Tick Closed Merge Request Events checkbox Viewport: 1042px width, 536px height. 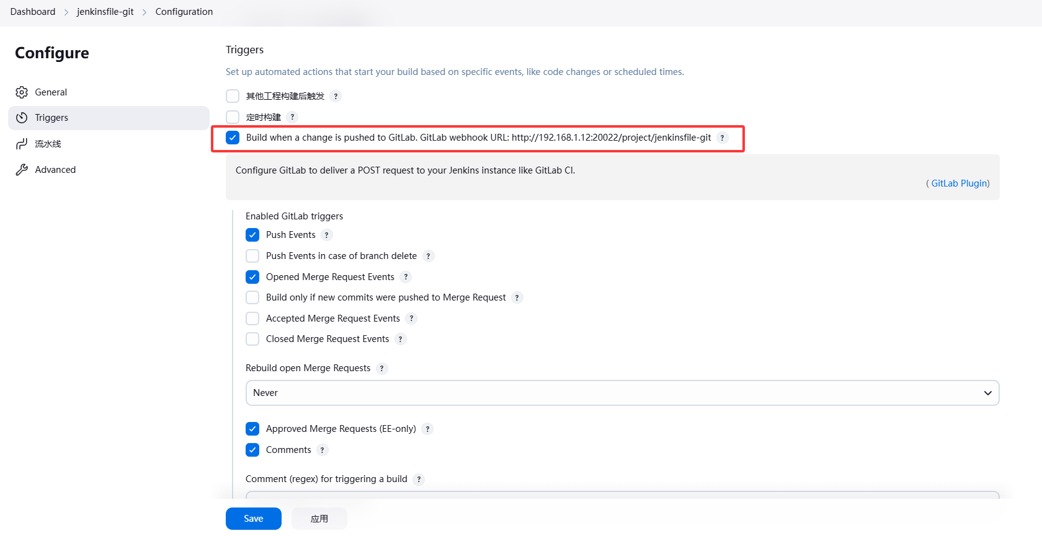(x=252, y=339)
